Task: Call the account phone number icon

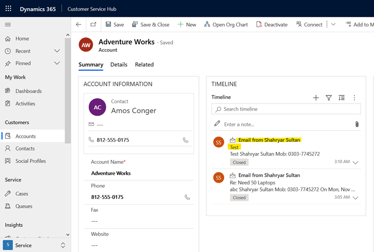Action: 187,197
